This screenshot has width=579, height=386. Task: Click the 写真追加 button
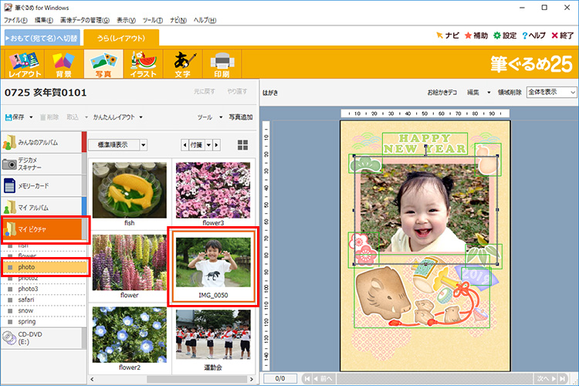click(240, 117)
